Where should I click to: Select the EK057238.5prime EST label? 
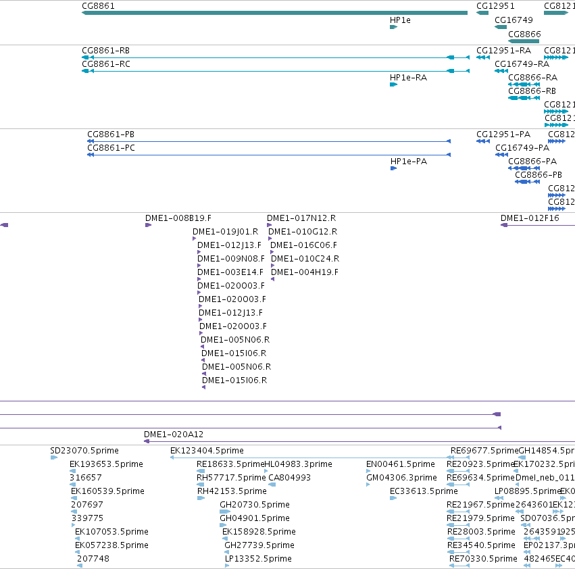pos(112,545)
